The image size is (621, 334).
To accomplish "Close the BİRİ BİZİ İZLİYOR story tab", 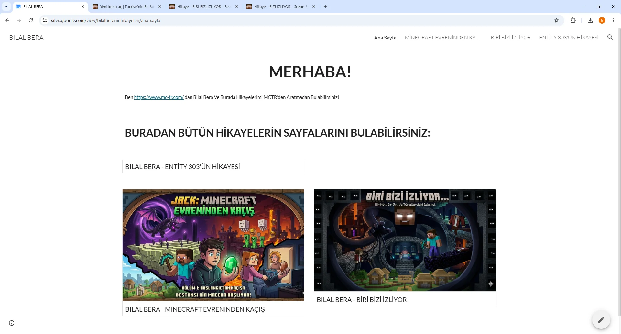I will tap(237, 6).
